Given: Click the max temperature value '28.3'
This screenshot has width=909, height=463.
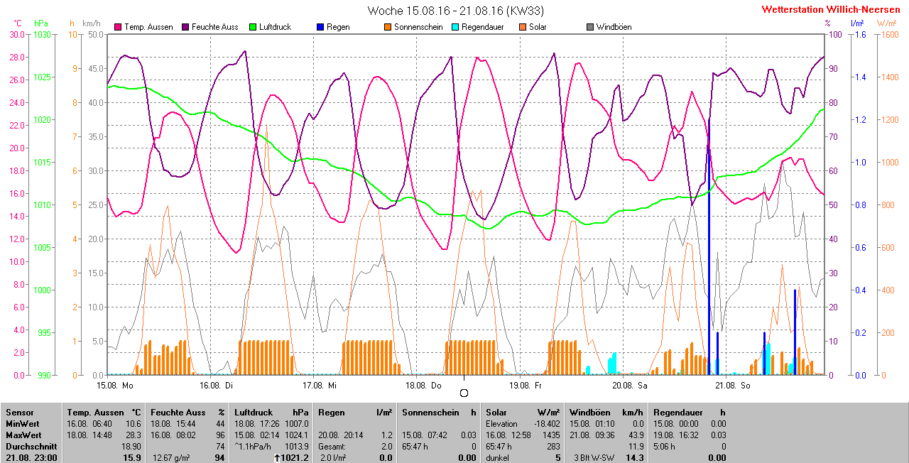Looking at the screenshot, I should 133,435.
